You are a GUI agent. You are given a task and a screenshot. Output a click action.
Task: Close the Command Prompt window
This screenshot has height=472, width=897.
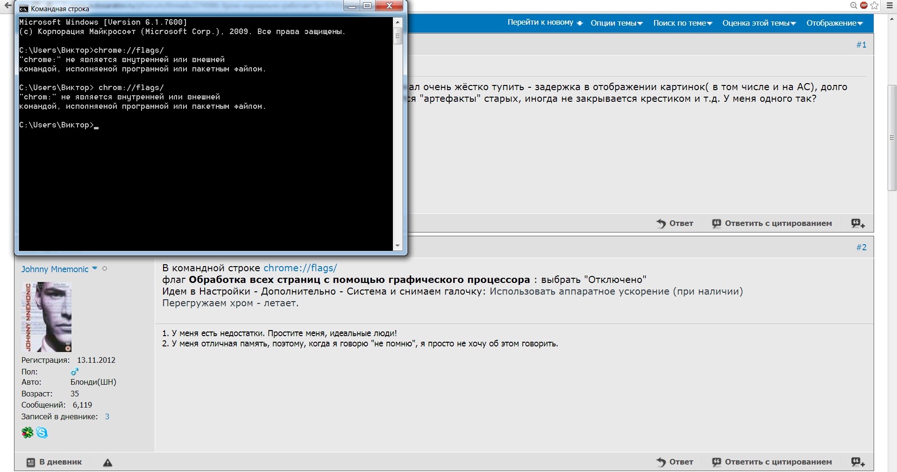coord(389,6)
